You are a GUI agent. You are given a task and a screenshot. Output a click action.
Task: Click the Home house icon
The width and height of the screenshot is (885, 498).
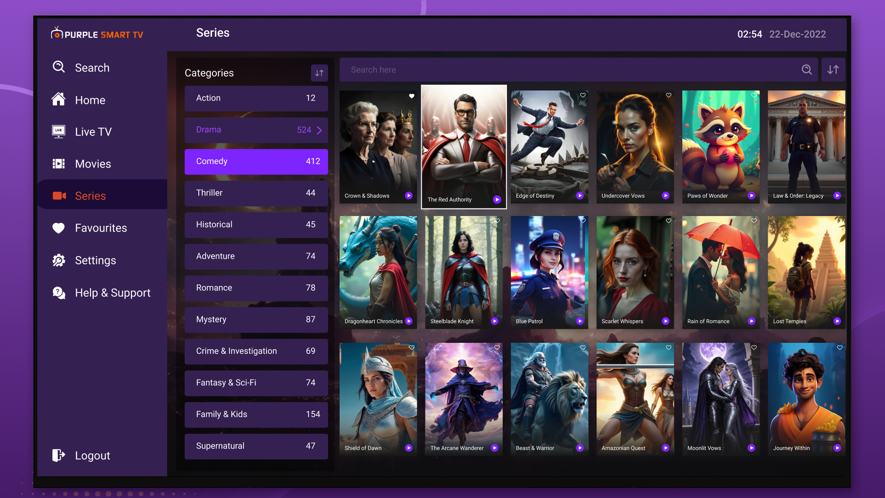[x=59, y=99]
